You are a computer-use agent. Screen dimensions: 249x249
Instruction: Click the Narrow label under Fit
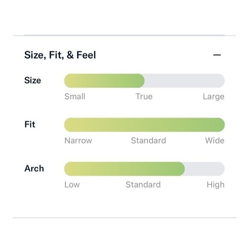pyautogui.click(x=78, y=140)
